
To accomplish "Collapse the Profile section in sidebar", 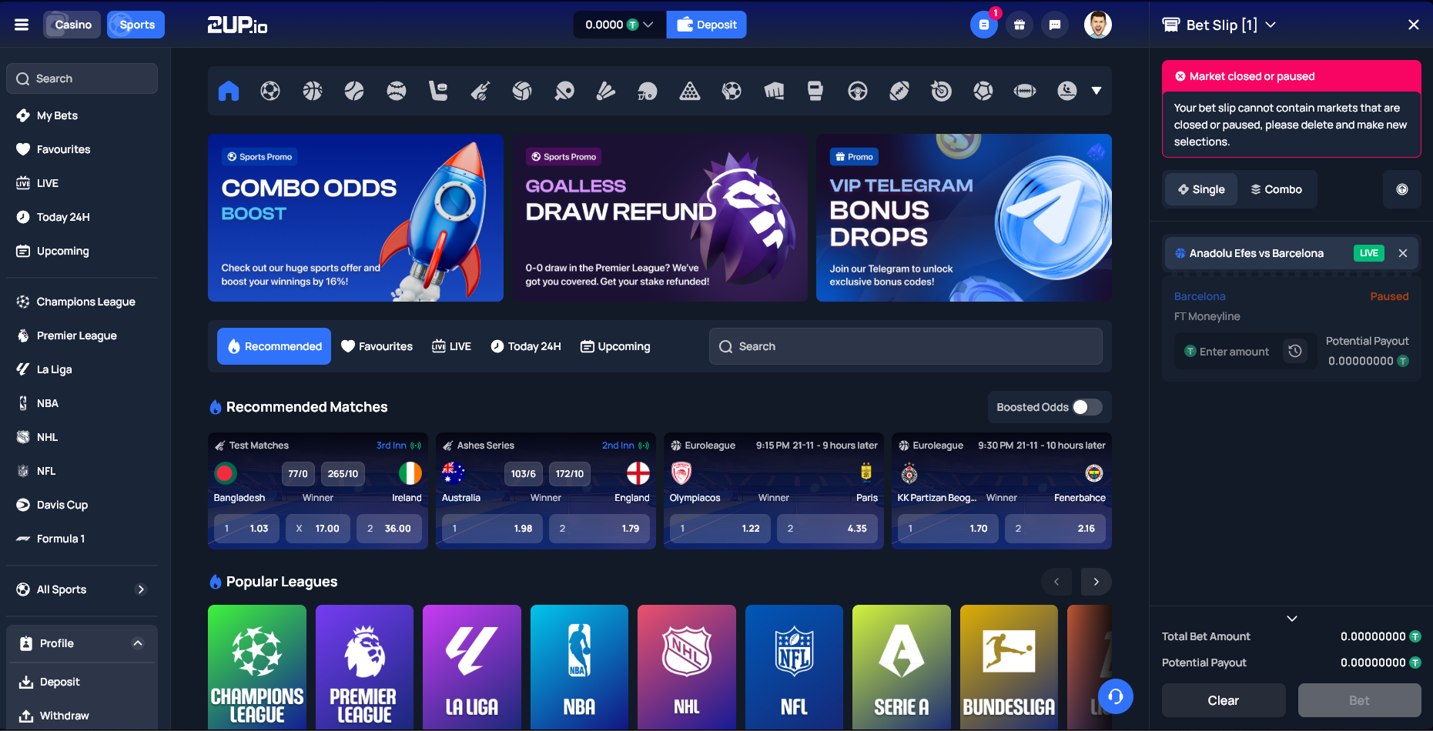I will point(138,643).
